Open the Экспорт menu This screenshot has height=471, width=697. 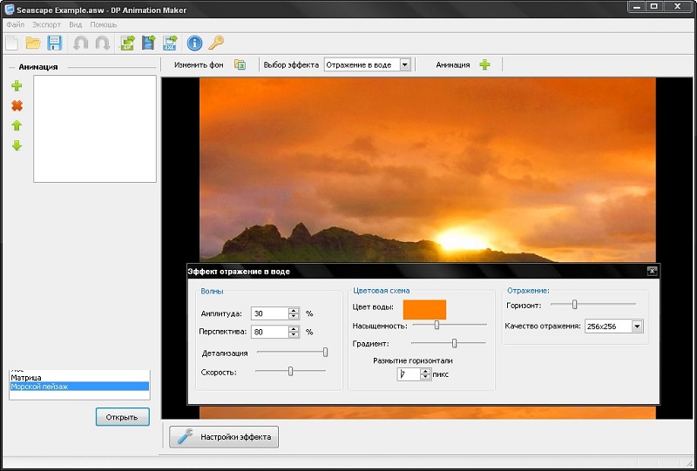tap(46, 25)
